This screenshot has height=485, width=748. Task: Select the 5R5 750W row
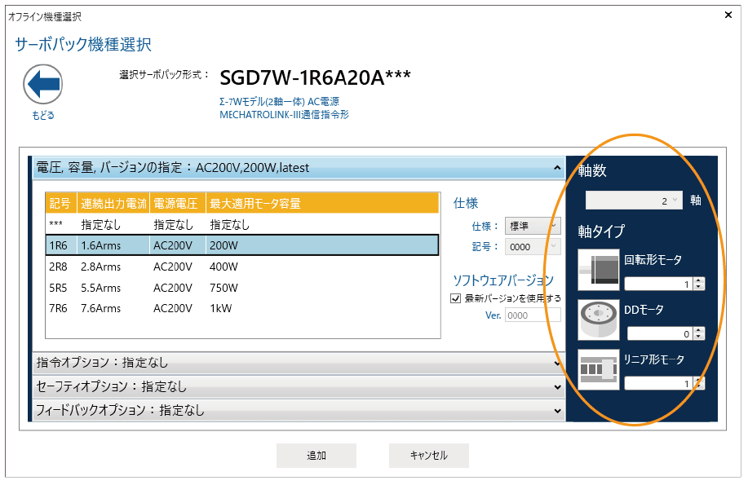click(x=242, y=288)
